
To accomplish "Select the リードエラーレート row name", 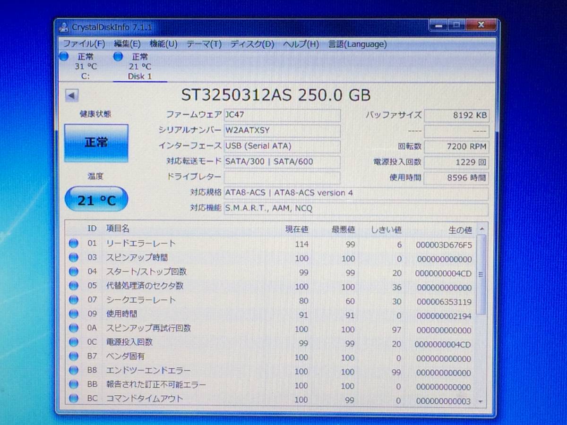I will [141, 244].
